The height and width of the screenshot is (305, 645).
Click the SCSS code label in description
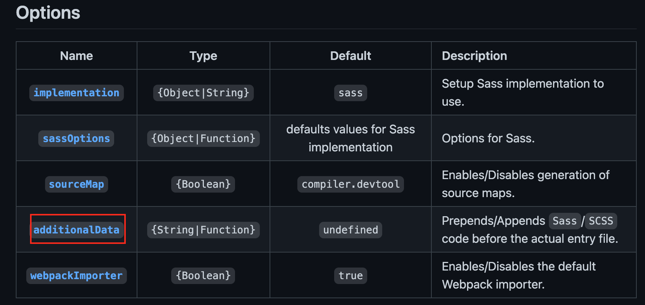click(x=601, y=221)
